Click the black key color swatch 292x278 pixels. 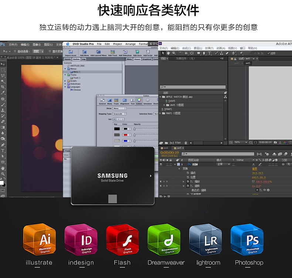click(x=117, y=129)
